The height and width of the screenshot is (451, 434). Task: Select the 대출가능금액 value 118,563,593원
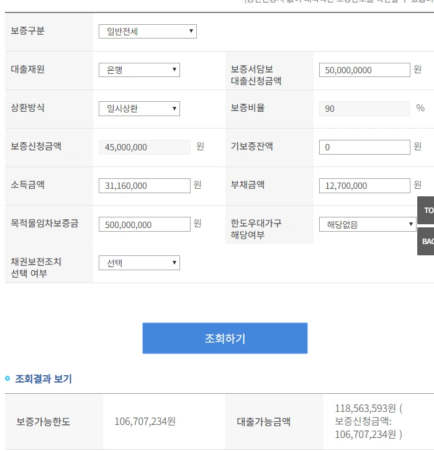coord(365,408)
